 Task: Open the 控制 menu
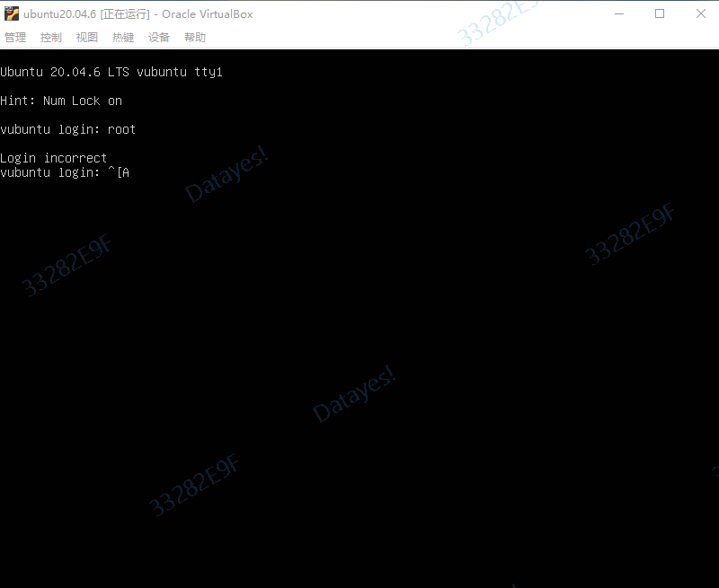point(51,38)
